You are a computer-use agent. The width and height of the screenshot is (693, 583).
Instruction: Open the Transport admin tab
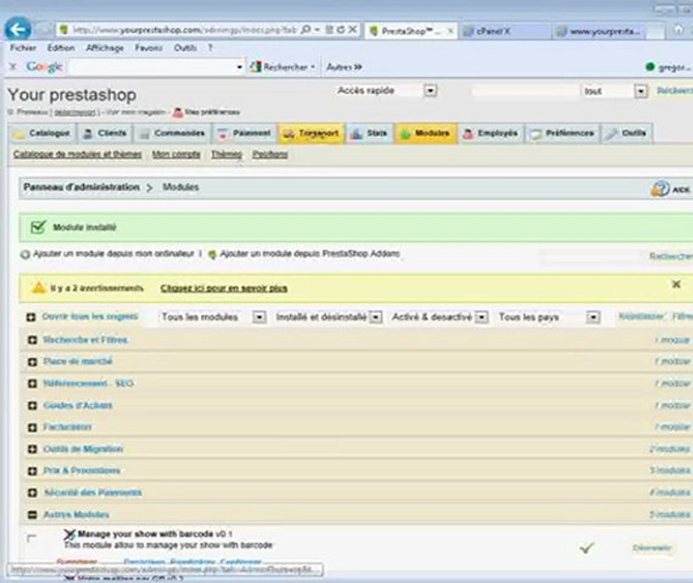(x=311, y=134)
